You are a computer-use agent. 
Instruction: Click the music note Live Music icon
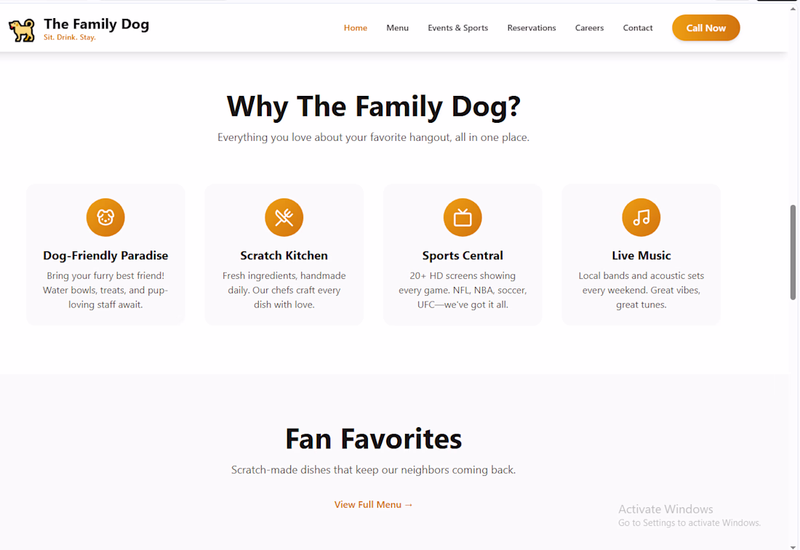641,218
